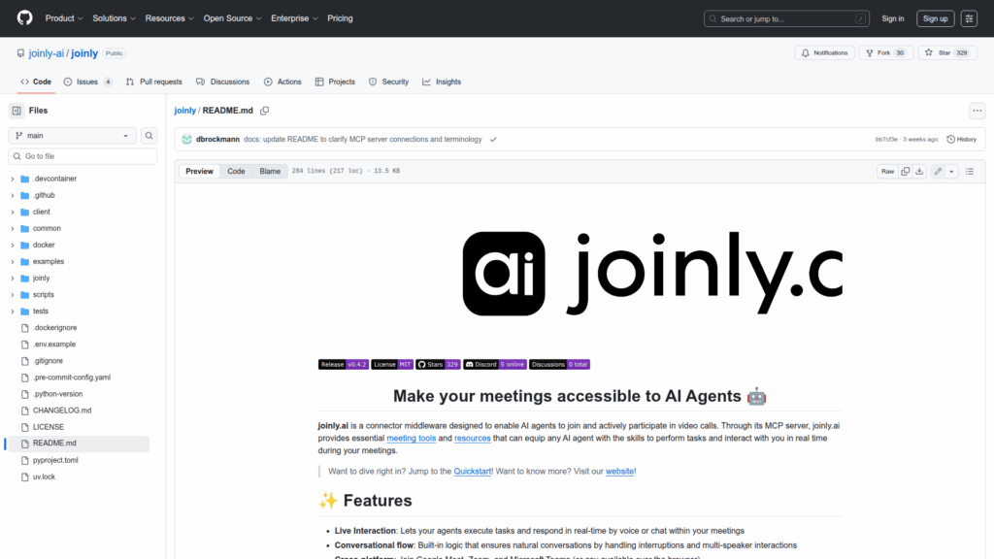This screenshot has width=994, height=559.
Task: Expand the .github folder
Action: (x=13, y=195)
